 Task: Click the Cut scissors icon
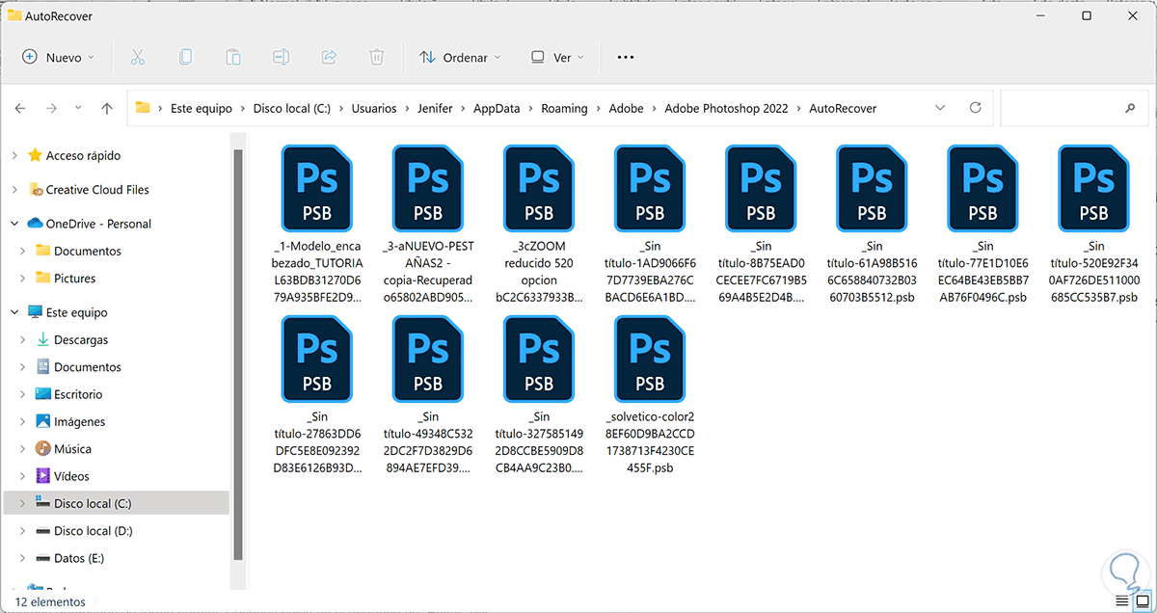coord(137,58)
